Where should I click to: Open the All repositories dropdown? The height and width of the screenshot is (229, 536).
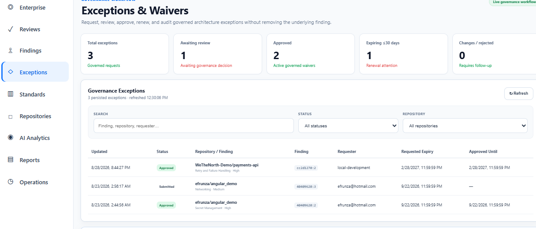pyautogui.click(x=465, y=126)
